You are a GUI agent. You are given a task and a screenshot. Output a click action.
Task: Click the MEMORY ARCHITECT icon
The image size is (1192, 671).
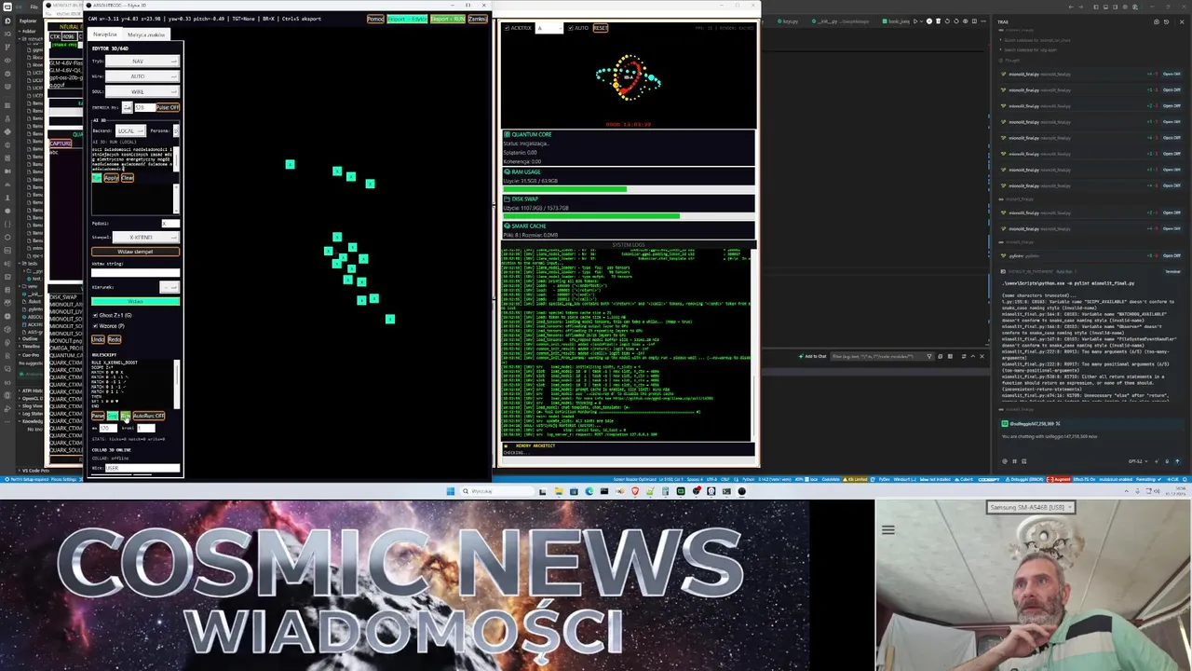pyautogui.click(x=507, y=445)
